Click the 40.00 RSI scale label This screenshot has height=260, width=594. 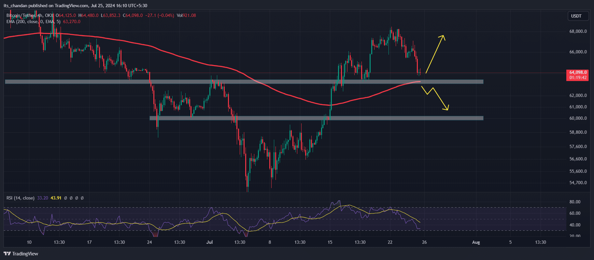575,225
